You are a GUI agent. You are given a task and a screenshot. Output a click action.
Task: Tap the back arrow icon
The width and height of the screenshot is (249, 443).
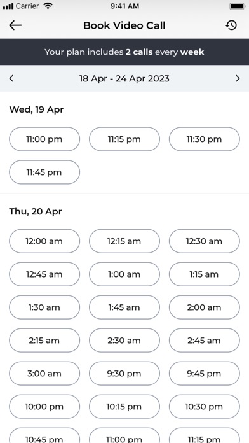(15, 25)
